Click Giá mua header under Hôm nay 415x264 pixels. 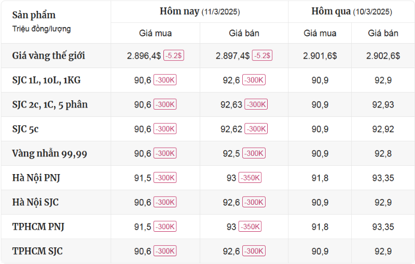[x=155, y=33]
